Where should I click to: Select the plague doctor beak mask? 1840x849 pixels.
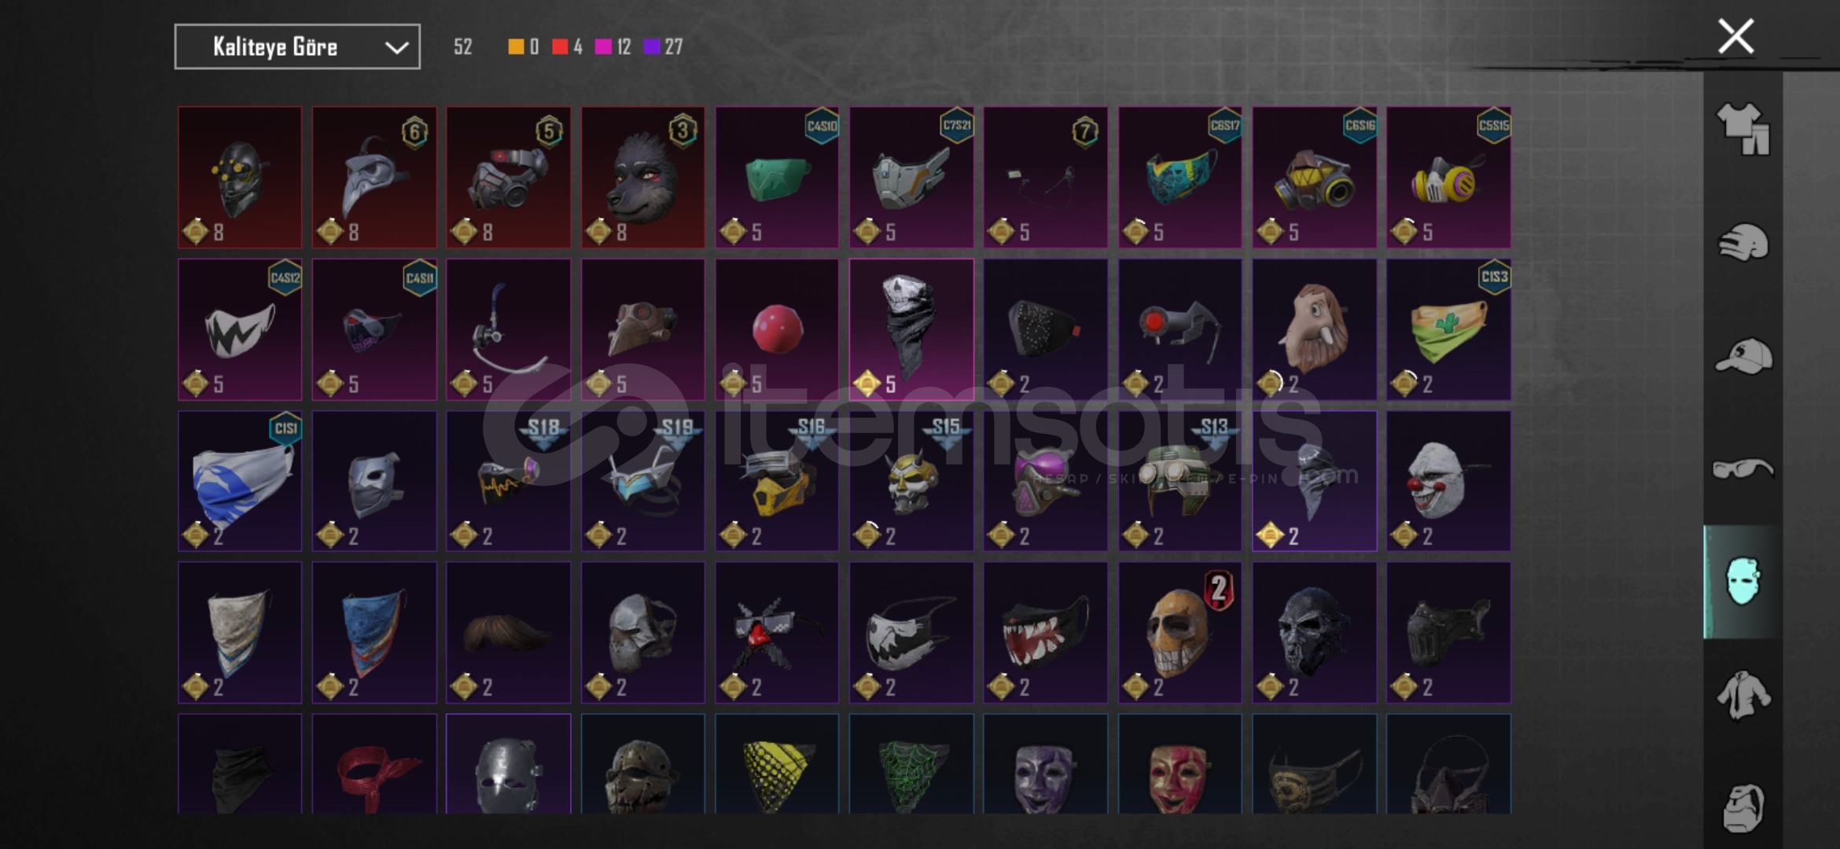tap(374, 178)
